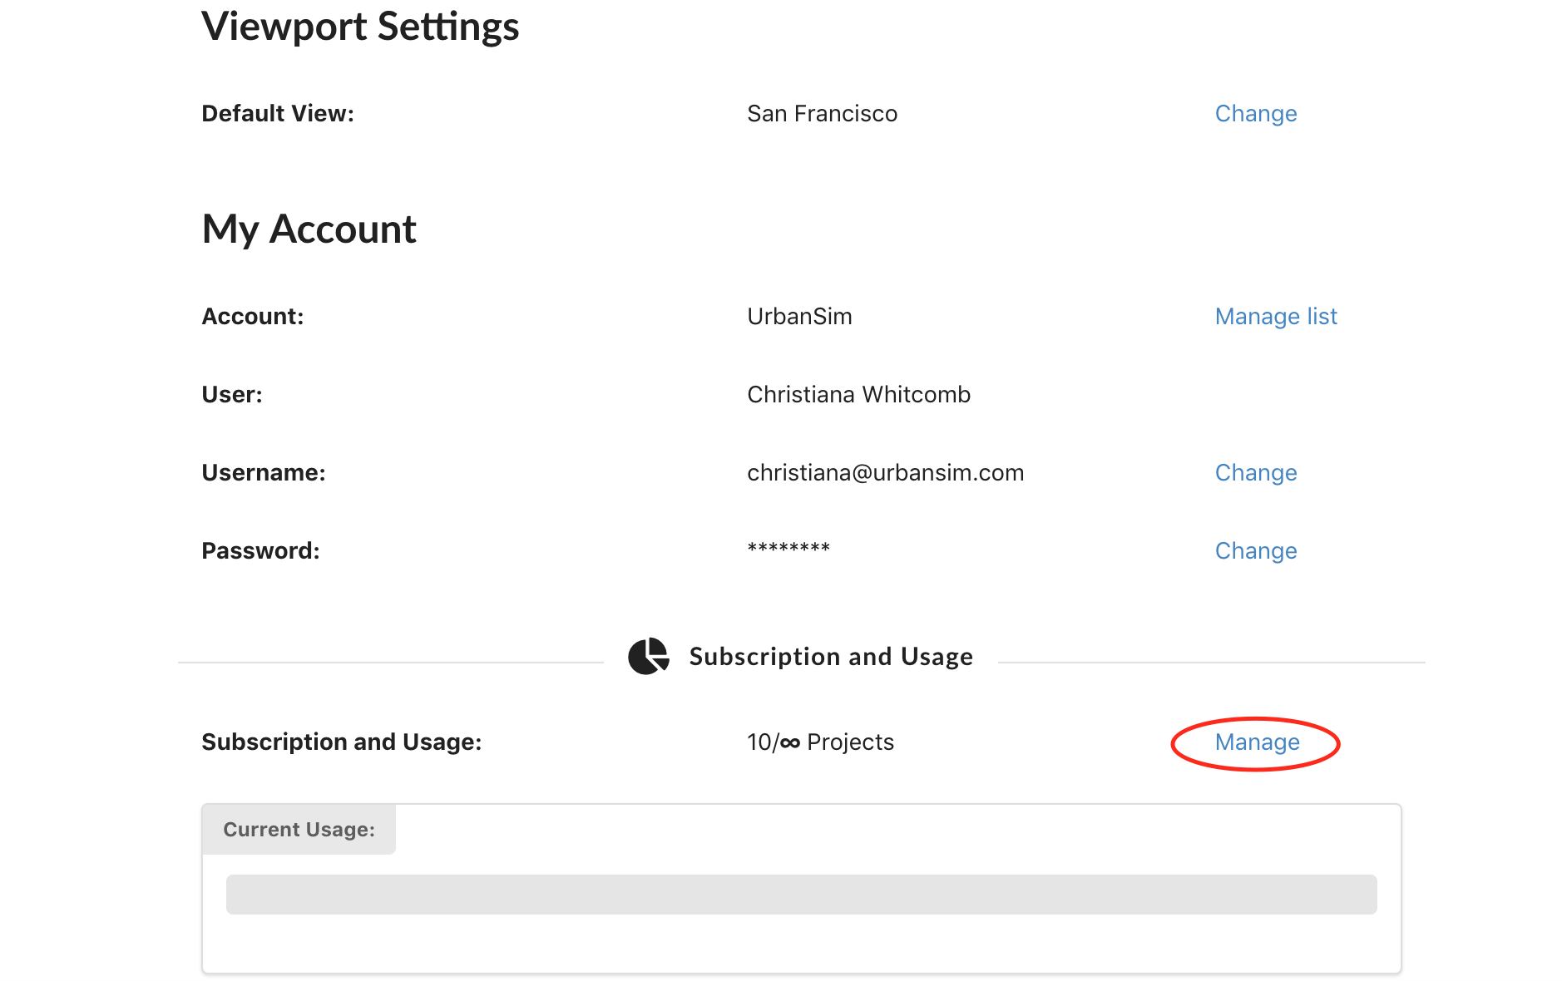Click the Christiana Whitcomb user name

click(x=858, y=394)
